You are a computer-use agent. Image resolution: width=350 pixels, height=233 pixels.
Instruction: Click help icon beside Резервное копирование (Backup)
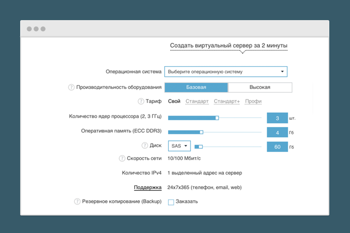coord(77,201)
